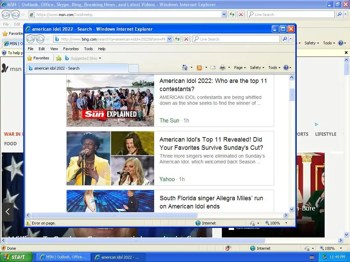Refresh the Bing search page
The height and width of the screenshot is (262, 350).
point(177,39)
